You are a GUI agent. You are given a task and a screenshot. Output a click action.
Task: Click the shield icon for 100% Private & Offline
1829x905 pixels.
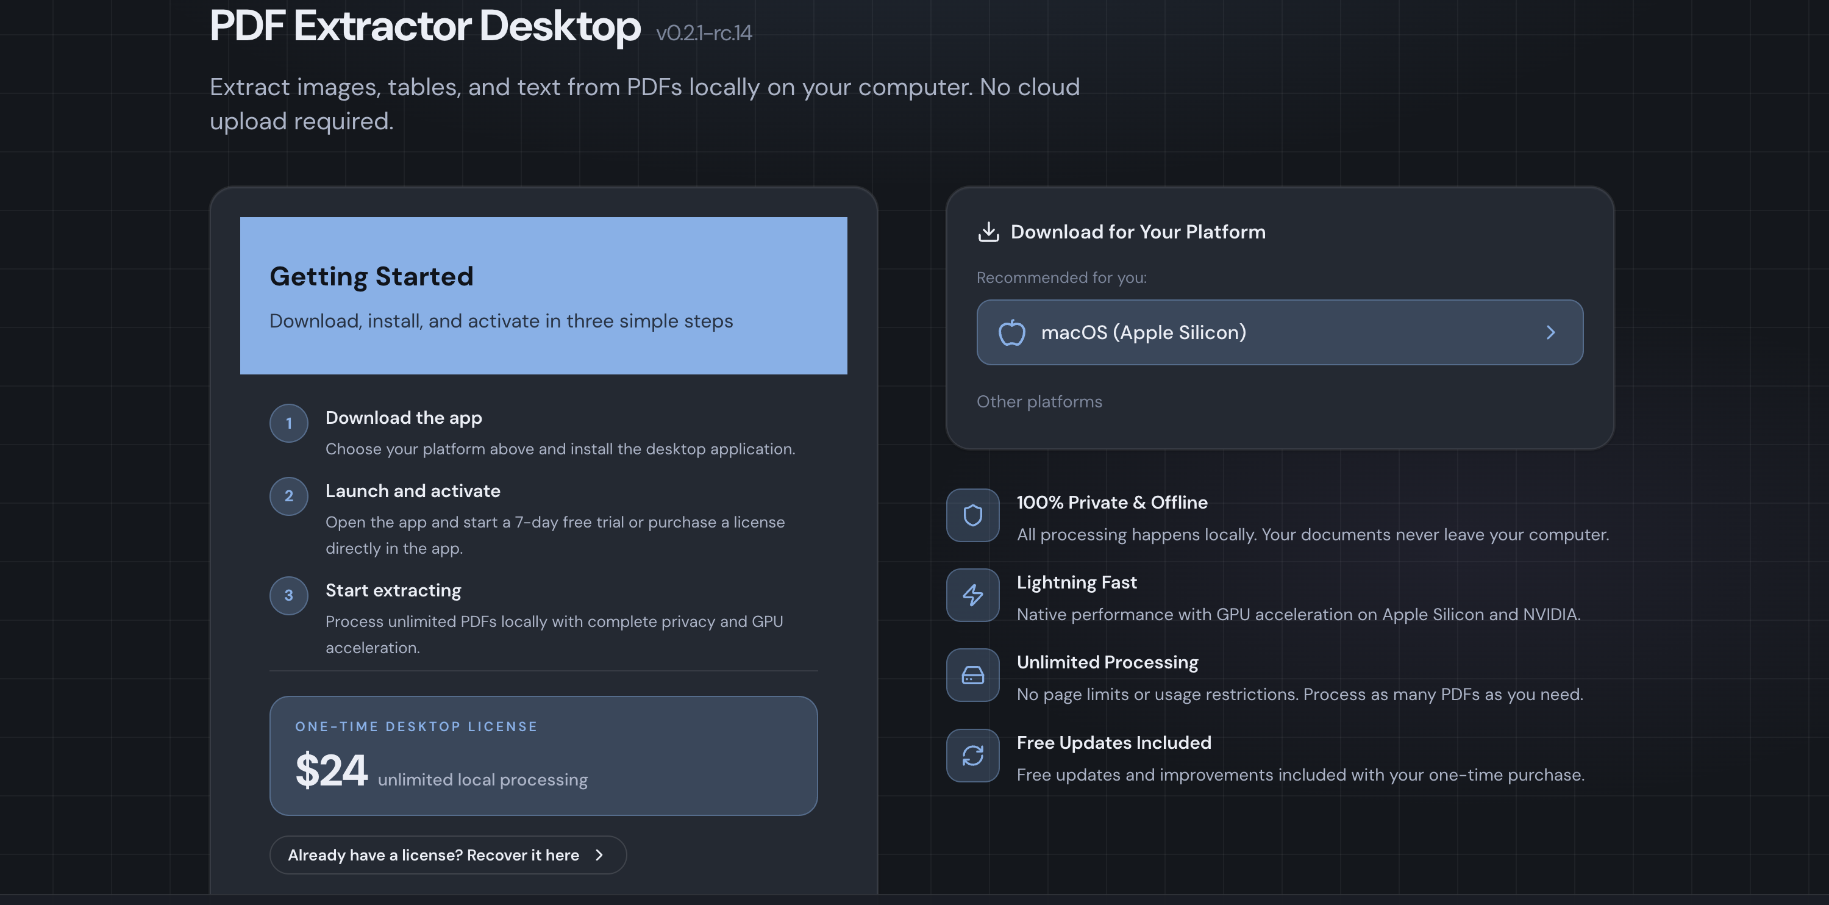[972, 515]
